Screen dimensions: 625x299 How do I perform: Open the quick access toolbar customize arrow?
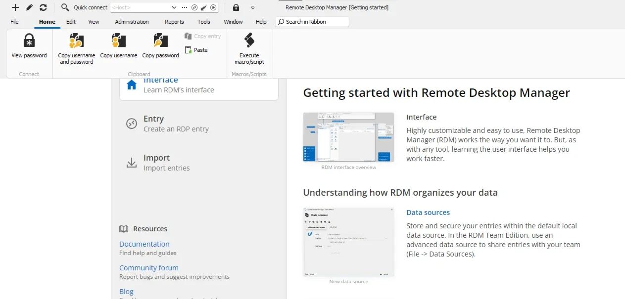pos(253,7)
